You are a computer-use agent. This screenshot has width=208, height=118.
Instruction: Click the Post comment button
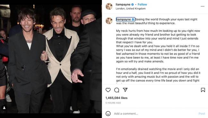(202, 114)
